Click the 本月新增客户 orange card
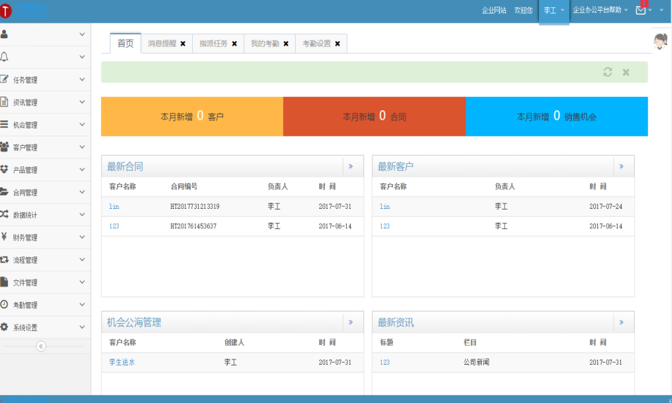This screenshot has width=672, height=403. point(192,116)
